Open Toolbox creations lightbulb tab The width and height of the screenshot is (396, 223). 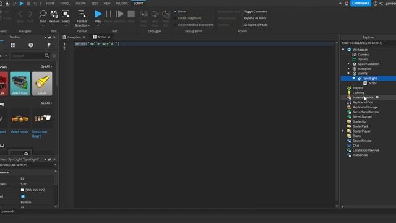(49, 45)
